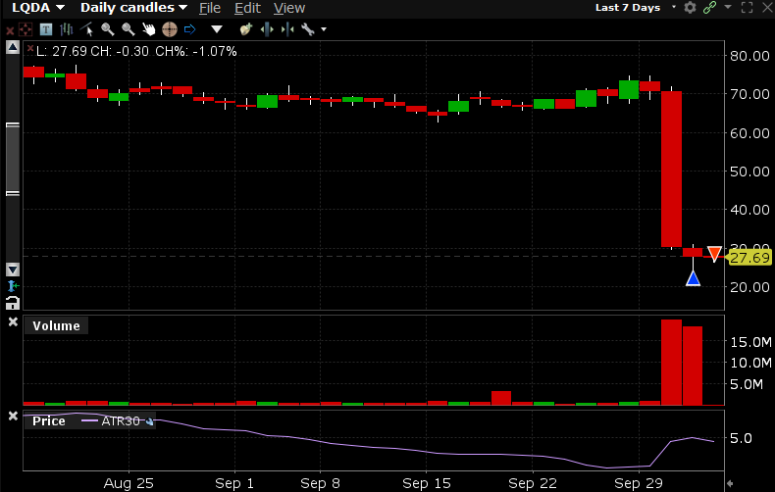The width and height of the screenshot is (775, 492).
Task: Open the File menu
Action: [x=210, y=8]
